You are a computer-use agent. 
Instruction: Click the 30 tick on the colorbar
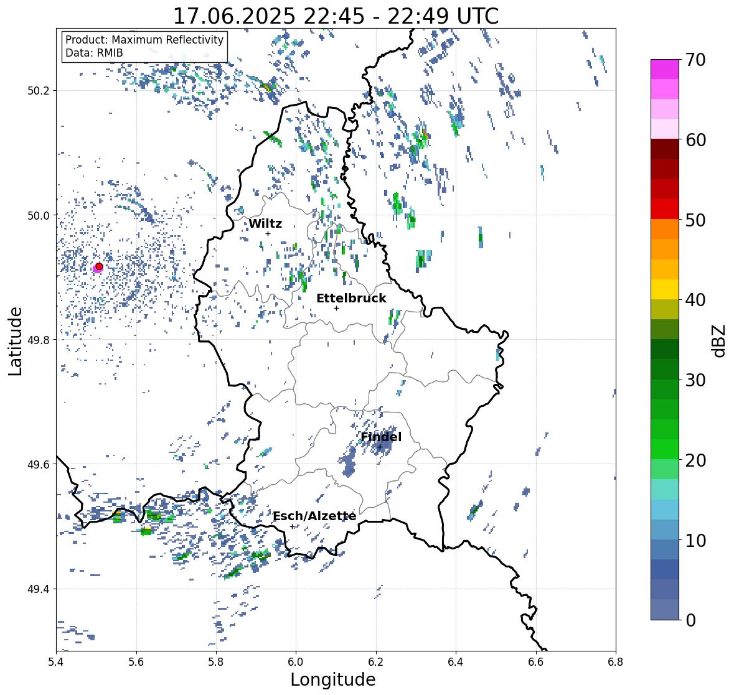695,380
